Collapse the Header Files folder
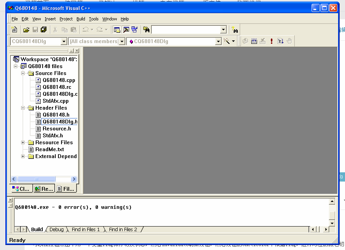345x250 pixels. [23, 108]
